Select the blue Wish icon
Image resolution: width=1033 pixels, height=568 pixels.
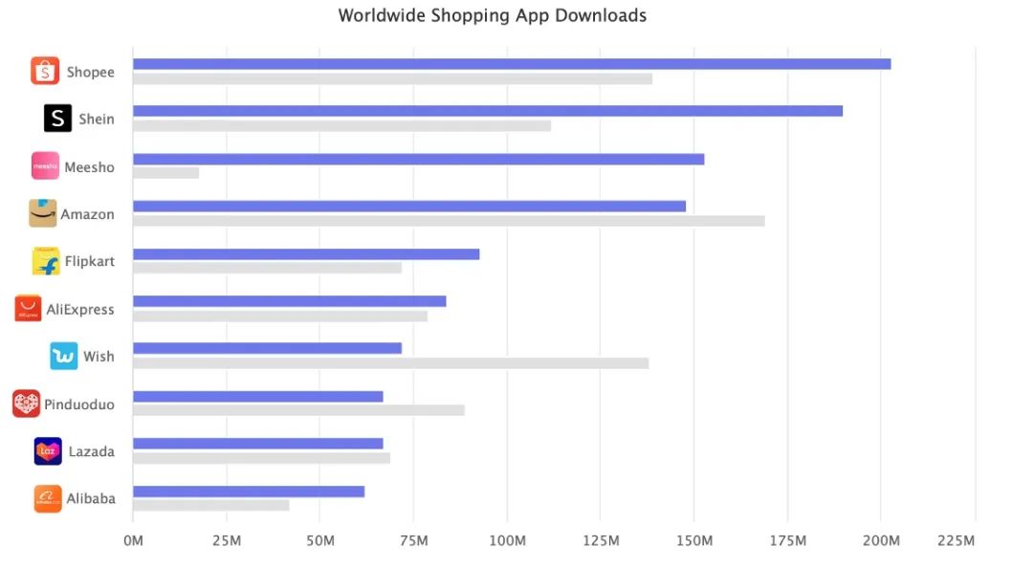tap(64, 356)
